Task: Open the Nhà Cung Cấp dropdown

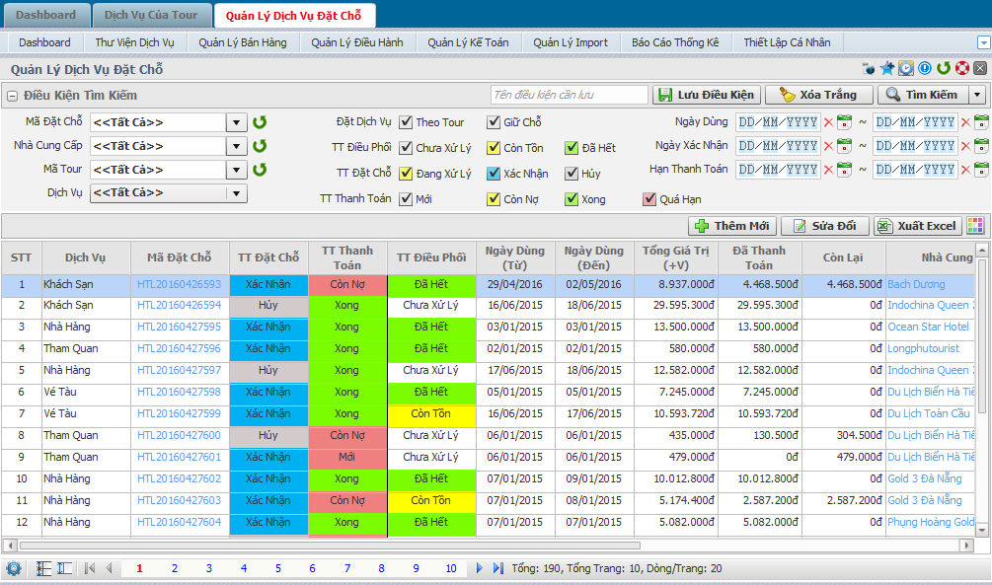Action: (x=237, y=146)
